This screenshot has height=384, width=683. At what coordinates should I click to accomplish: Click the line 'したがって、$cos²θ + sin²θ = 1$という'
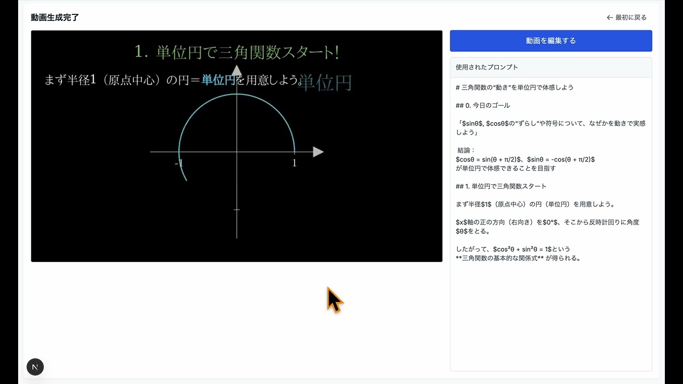pyautogui.click(x=513, y=249)
